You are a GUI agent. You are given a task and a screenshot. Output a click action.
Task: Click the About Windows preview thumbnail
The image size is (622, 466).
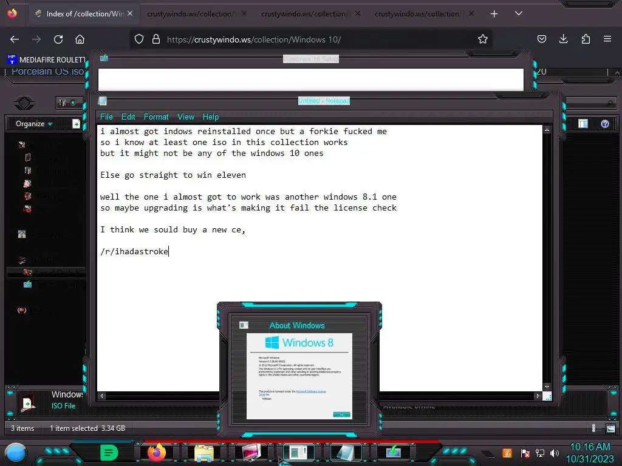(x=299, y=376)
